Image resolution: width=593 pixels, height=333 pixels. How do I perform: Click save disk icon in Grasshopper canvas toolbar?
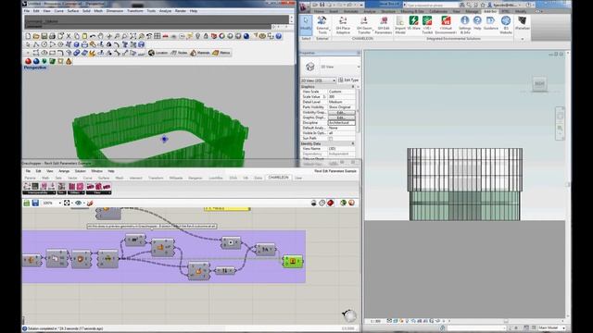tap(35, 203)
